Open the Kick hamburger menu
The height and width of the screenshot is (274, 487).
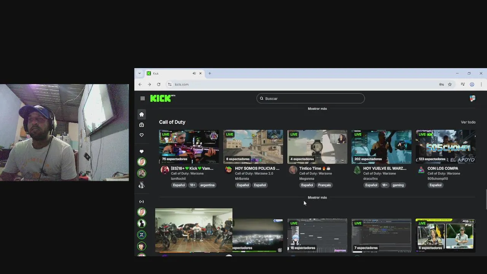point(142,99)
